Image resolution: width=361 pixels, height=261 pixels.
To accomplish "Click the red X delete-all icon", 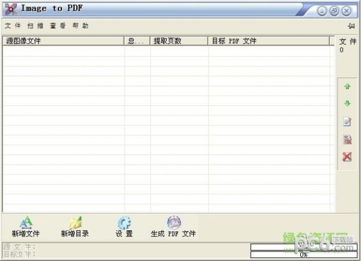I will [x=347, y=157].
